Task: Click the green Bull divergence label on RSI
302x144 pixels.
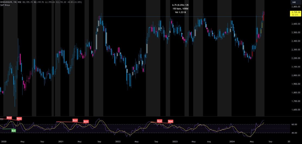Action: click(13, 131)
